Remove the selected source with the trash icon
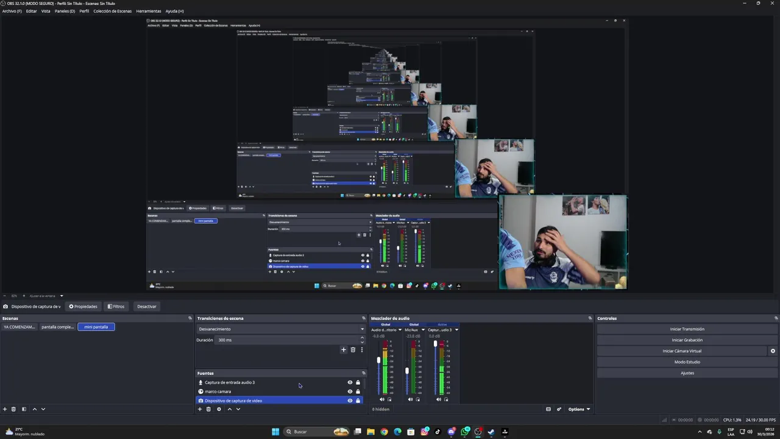 point(208,409)
